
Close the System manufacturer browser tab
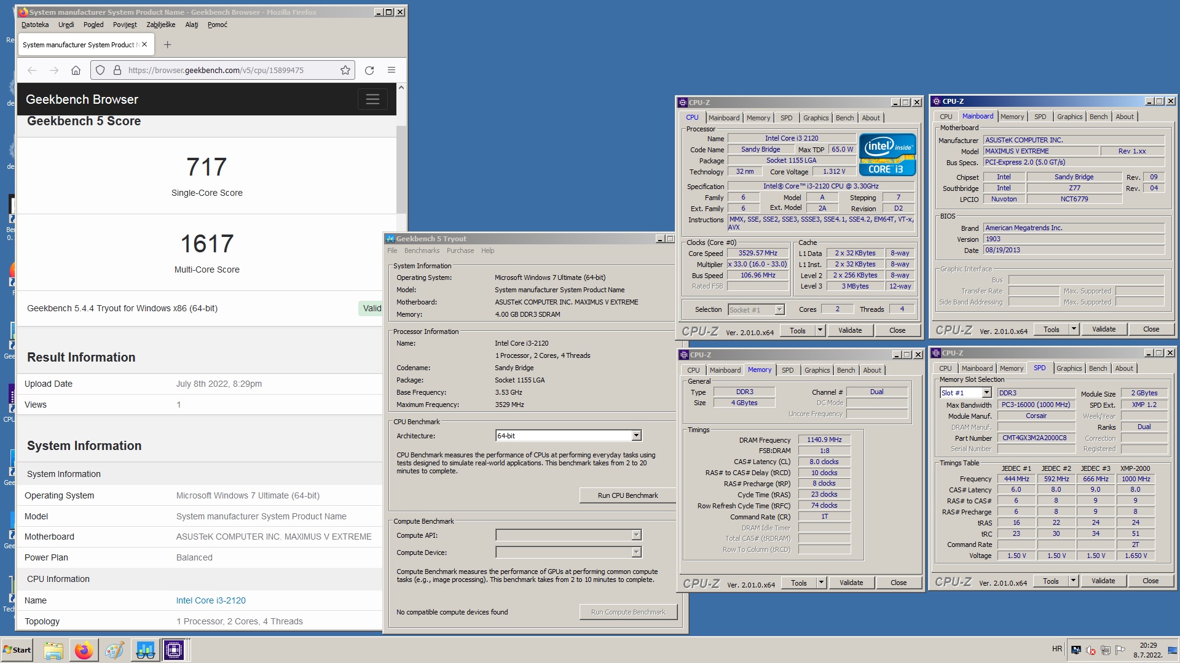pos(144,44)
